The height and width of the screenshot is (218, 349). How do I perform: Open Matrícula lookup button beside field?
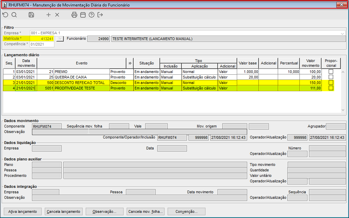click(60, 39)
